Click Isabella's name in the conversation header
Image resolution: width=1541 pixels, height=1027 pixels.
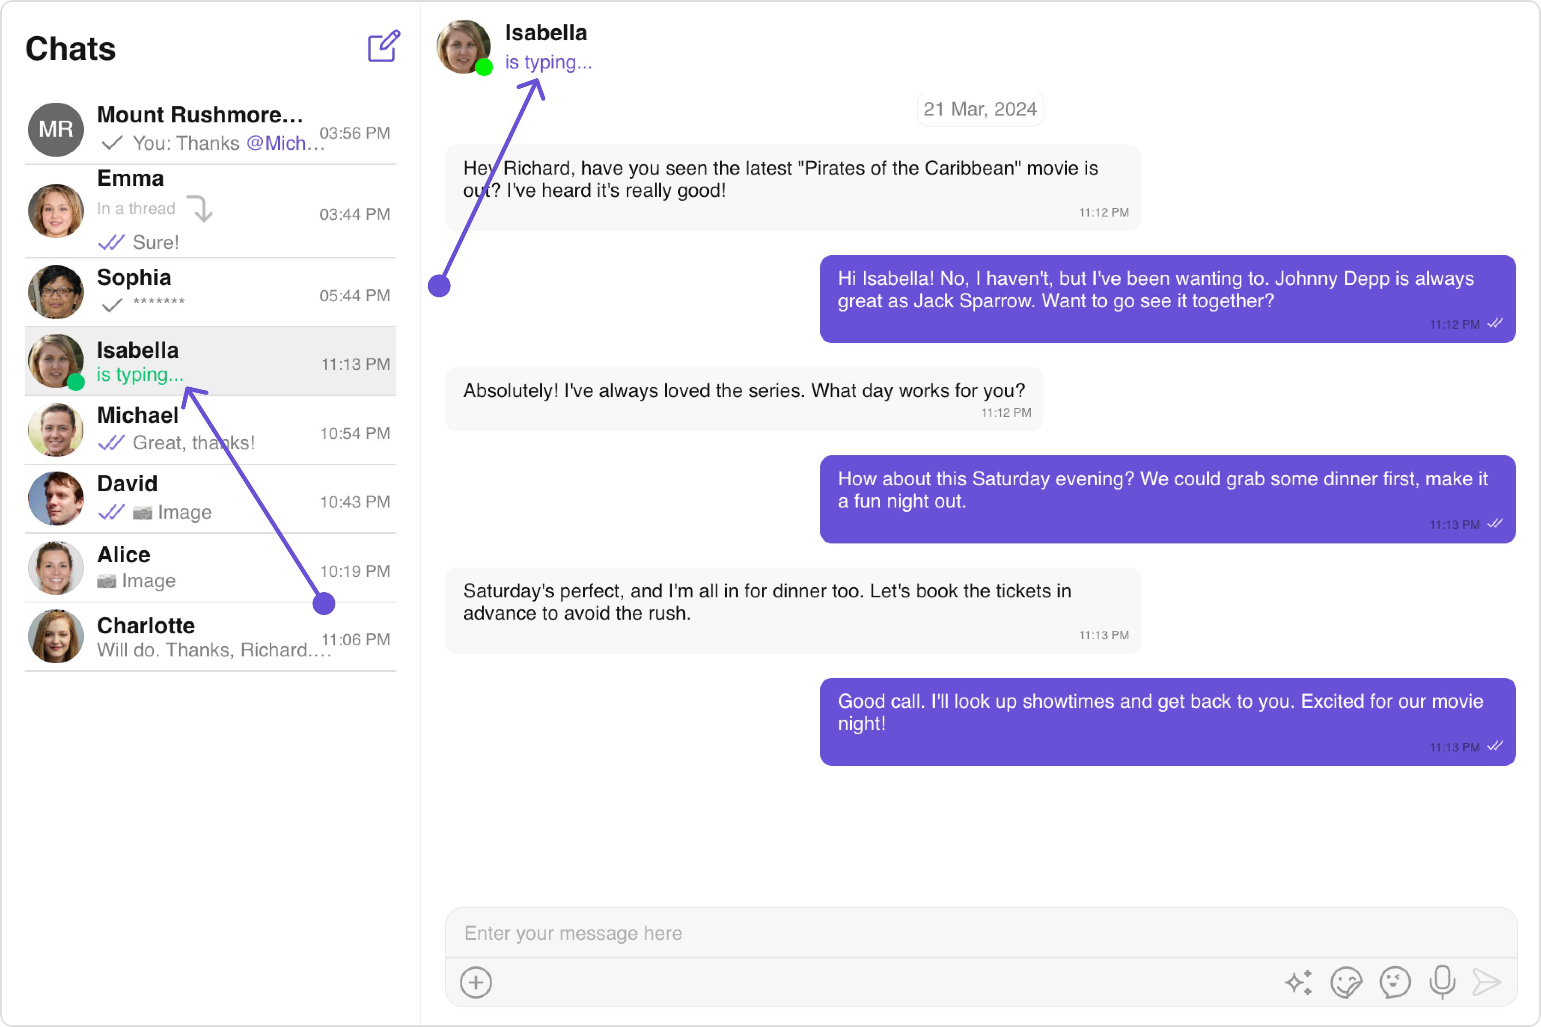click(x=545, y=33)
